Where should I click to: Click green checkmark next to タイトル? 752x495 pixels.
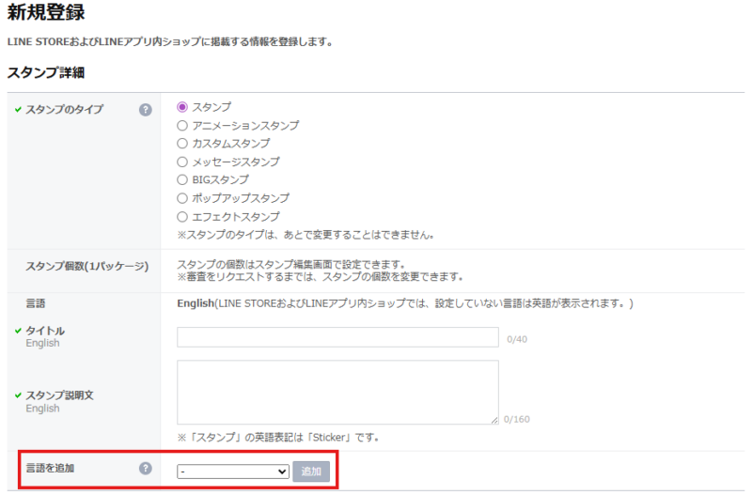(x=18, y=332)
